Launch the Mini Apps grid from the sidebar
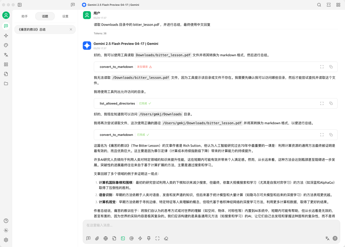 point(6,64)
